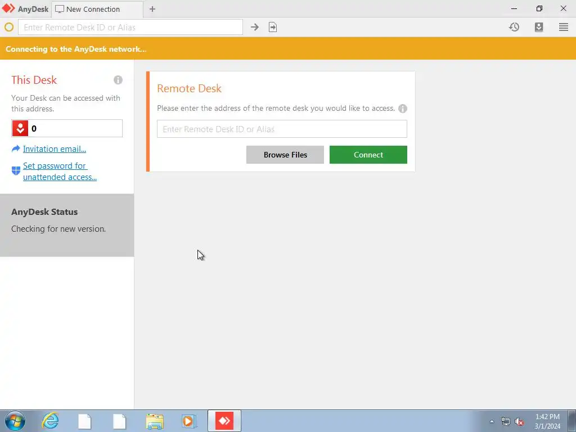576x432 pixels.
Task: Click the blue share arrow icon
Action: click(16, 148)
